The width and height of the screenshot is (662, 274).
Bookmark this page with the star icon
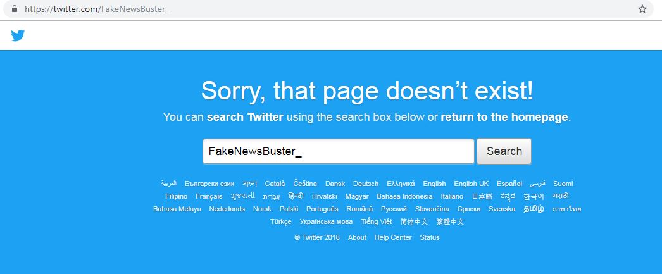pos(642,9)
